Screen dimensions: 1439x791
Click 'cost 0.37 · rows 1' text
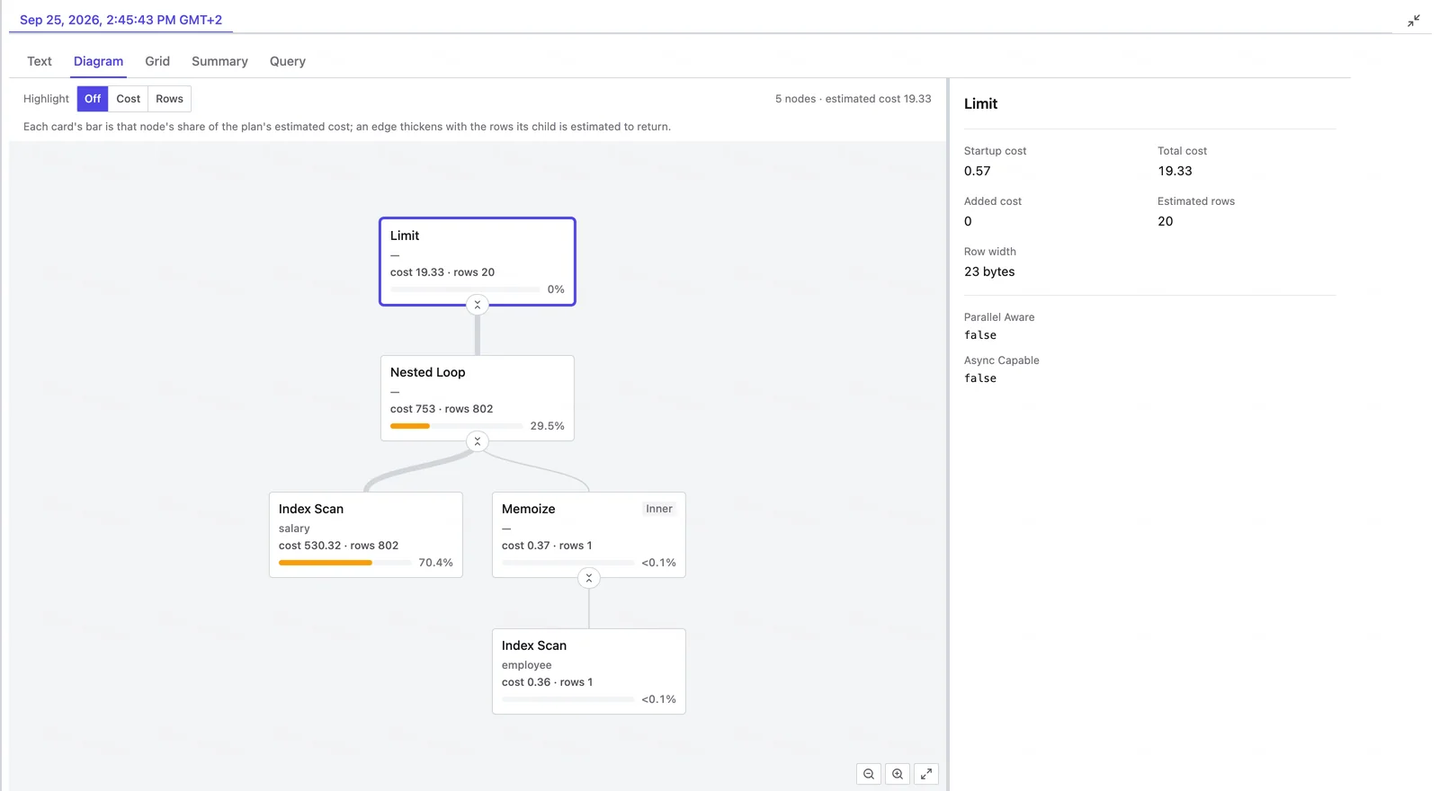coord(547,546)
